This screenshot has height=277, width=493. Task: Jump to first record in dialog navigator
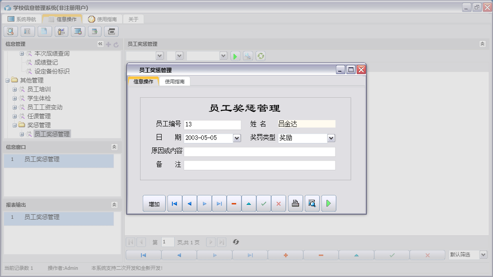pos(175,203)
